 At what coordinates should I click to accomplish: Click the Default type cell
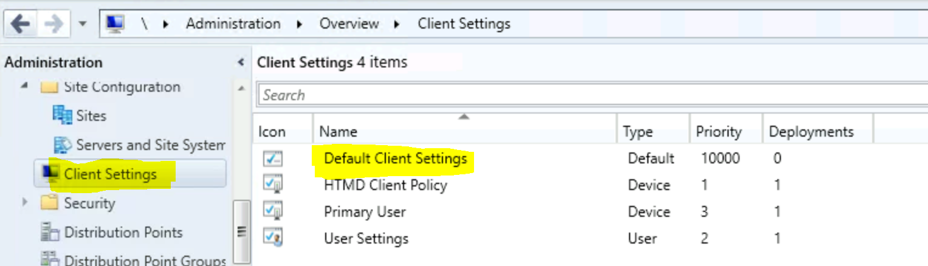(651, 159)
